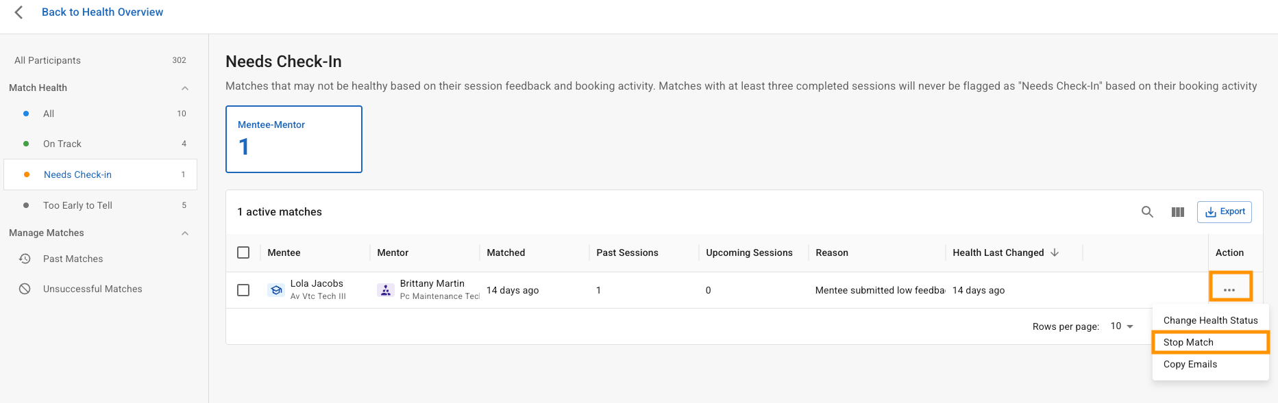Click the mentee icon beside Lola Jacobs
The image size is (1278, 403).
(276, 290)
